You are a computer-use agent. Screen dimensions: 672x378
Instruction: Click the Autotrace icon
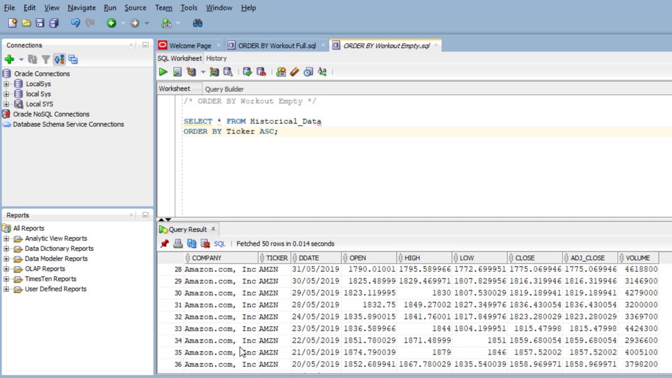pos(214,72)
